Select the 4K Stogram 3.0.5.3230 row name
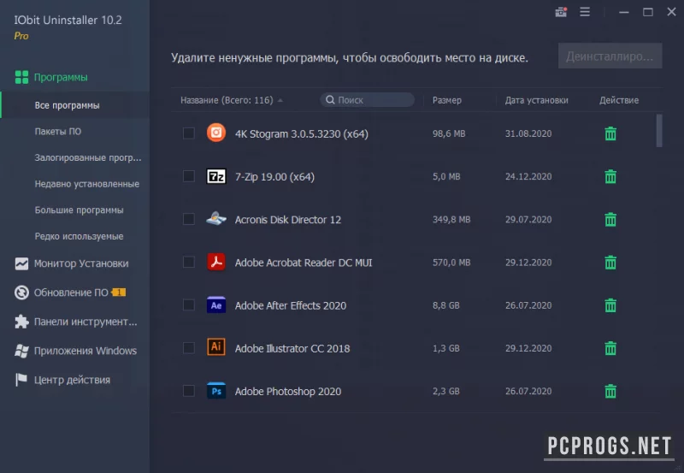 click(302, 133)
